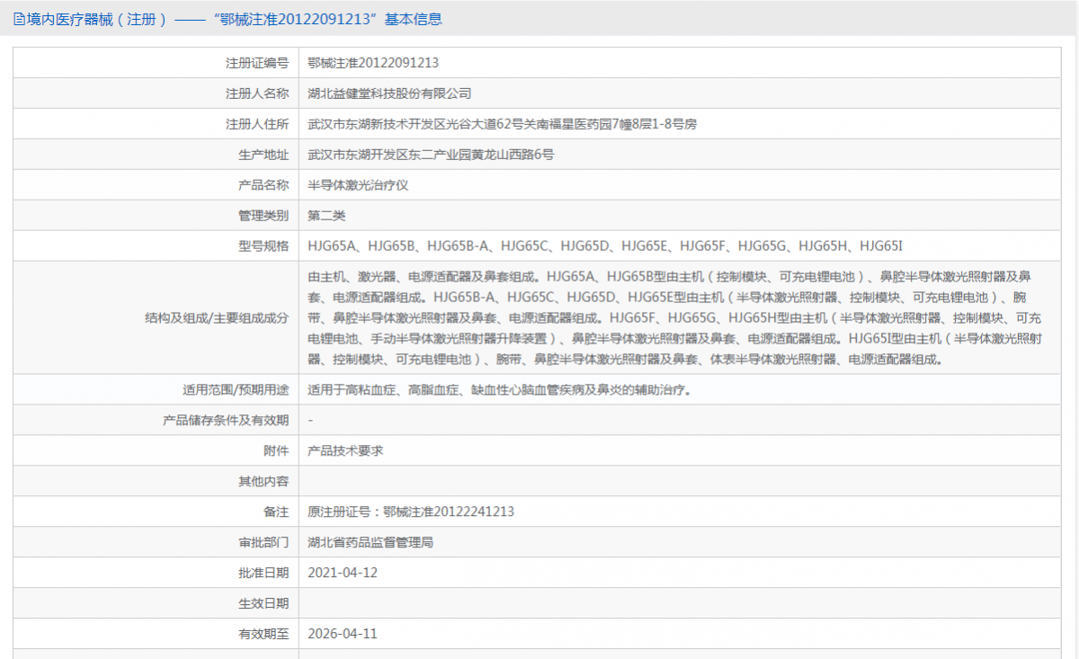Select the label 注册人名称

256,94
